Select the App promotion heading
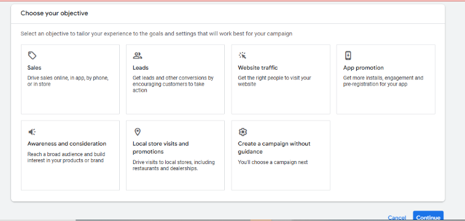Viewport: 465px width, 221px height. (x=363, y=68)
